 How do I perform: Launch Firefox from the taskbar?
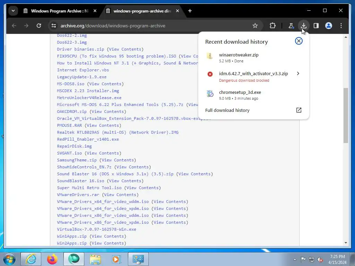52,259
